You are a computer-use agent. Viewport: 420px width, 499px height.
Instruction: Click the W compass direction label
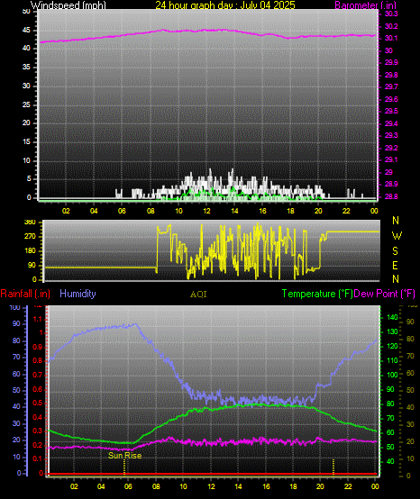pos(397,236)
